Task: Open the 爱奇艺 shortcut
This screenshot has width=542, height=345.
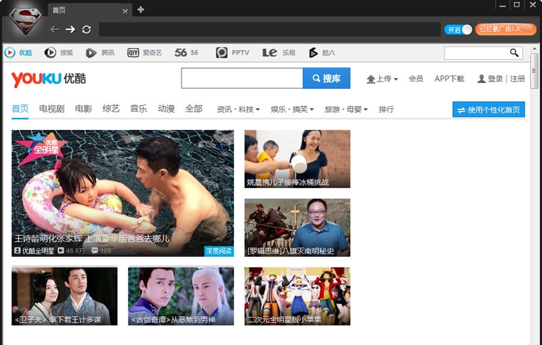Action: tap(145, 52)
